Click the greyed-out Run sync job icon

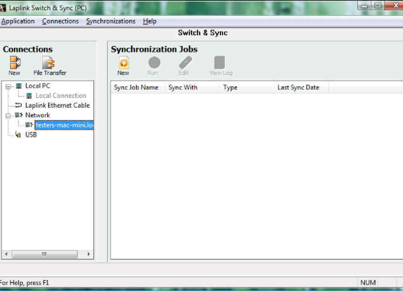(x=154, y=63)
